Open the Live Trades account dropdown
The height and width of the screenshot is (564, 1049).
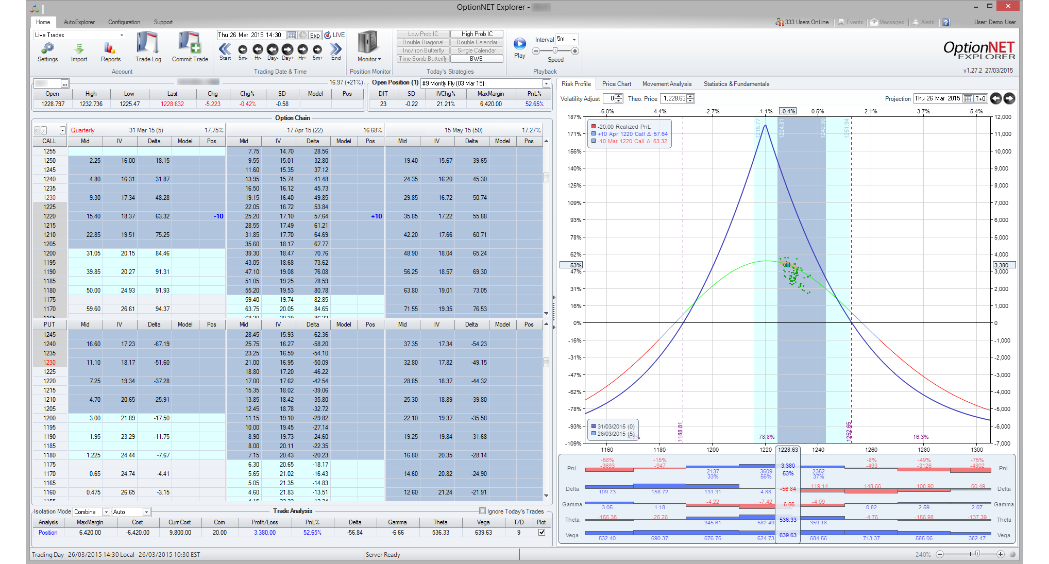[x=122, y=35]
